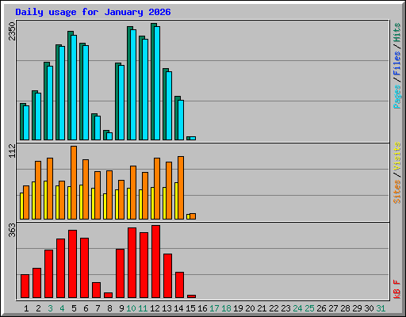Click the 363 axis maximum label
This screenshot has height=317, width=406.
click(x=12, y=230)
